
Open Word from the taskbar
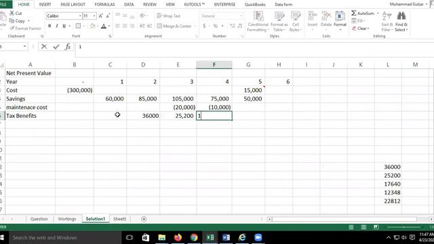coord(226,237)
